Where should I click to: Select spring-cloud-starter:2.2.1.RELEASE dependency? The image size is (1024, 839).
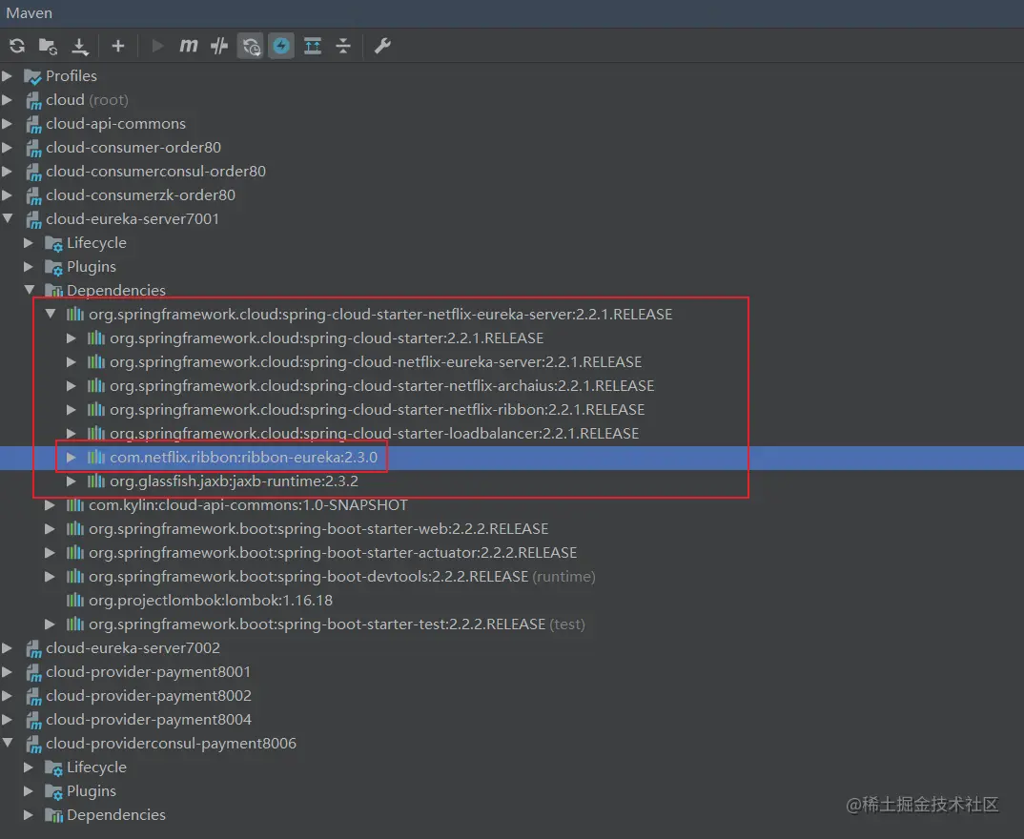[x=326, y=338]
